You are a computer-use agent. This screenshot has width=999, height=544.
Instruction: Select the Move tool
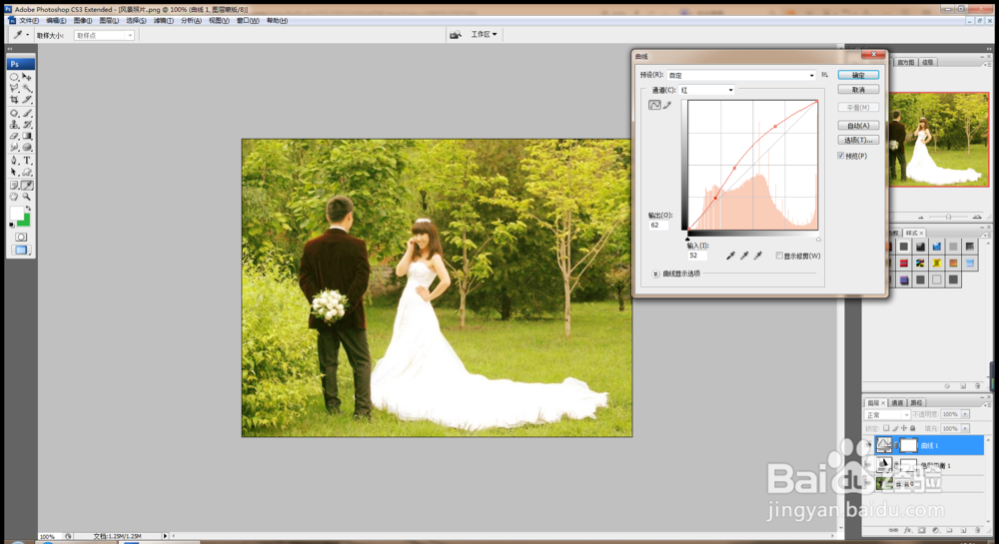click(27, 76)
